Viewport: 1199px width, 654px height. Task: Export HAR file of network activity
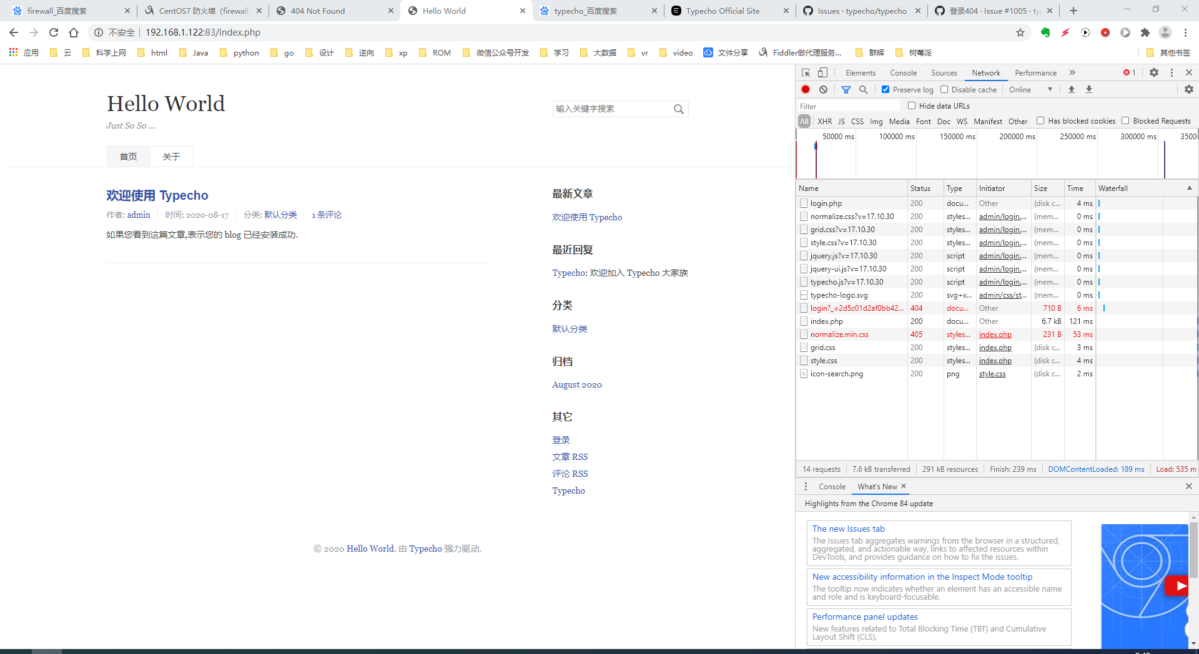point(1090,89)
